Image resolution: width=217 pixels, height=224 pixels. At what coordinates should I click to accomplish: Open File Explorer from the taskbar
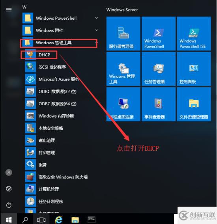(x=75, y=220)
